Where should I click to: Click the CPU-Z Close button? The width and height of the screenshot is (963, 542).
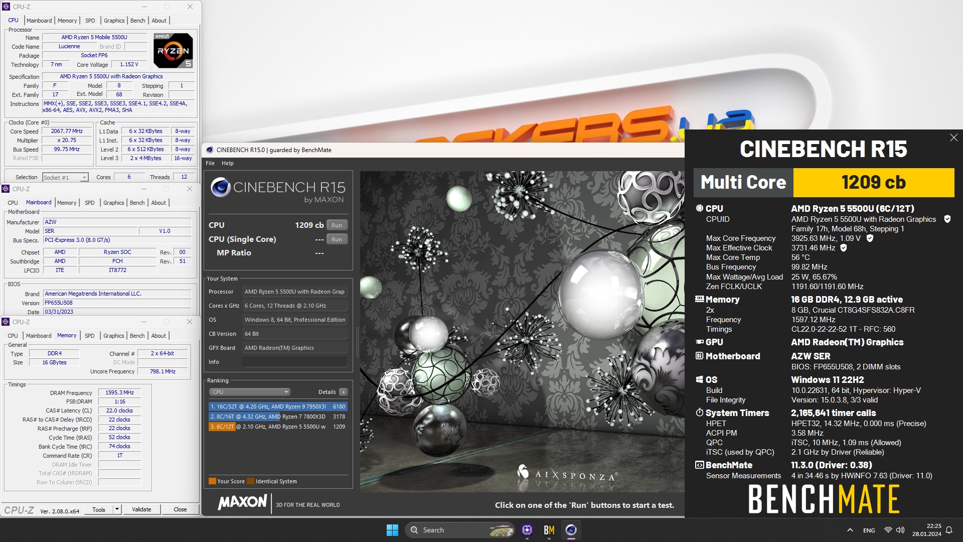[x=180, y=509]
